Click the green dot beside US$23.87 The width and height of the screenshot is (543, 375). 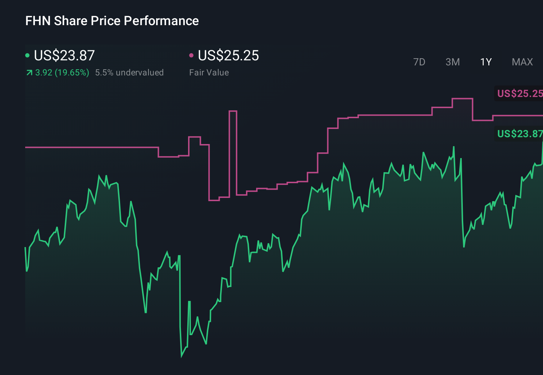(27, 55)
